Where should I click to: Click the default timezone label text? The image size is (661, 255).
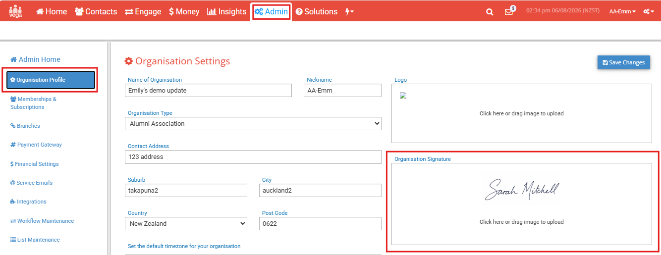(184, 246)
